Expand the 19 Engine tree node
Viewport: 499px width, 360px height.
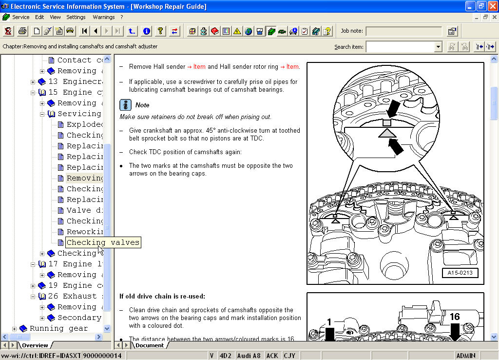[33, 286]
